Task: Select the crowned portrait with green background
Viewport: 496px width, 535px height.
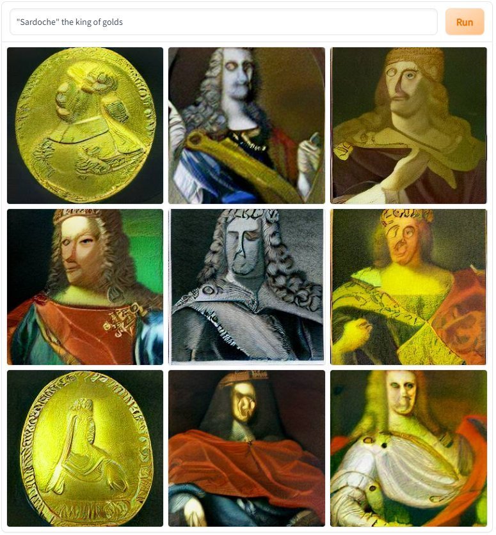Action: pyautogui.click(x=85, y=287)
